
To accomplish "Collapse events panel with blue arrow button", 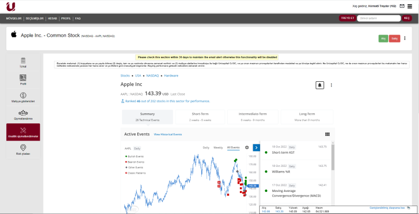I will point(256,148).
